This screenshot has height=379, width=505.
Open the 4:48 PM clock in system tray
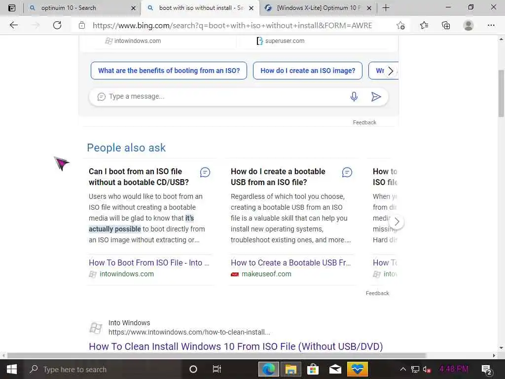click(x=454, y=369)
